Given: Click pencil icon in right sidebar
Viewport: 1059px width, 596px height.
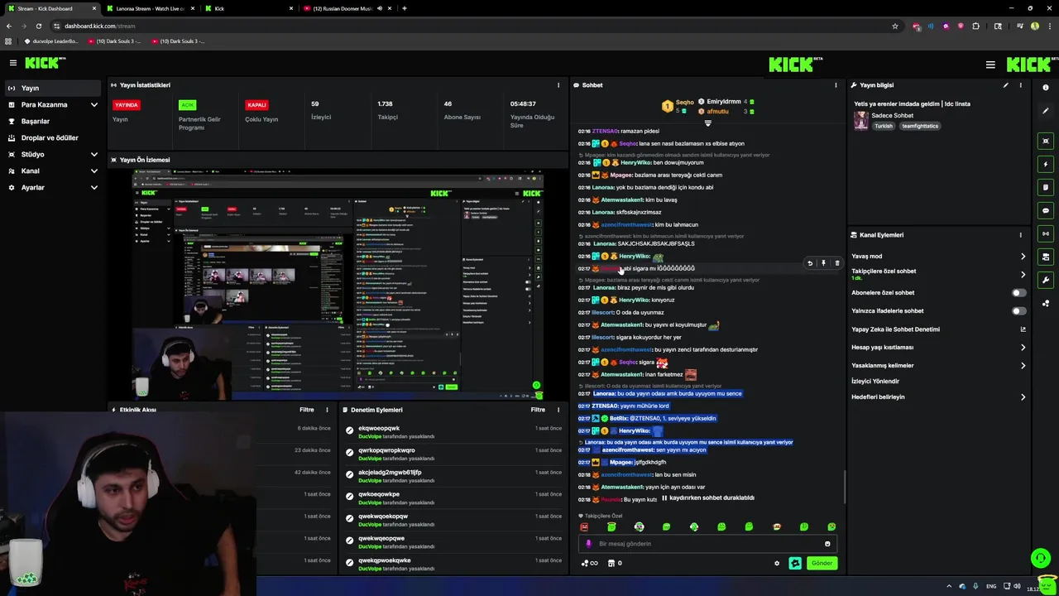Looking at the screenshot, I should tap(1046, 111).
